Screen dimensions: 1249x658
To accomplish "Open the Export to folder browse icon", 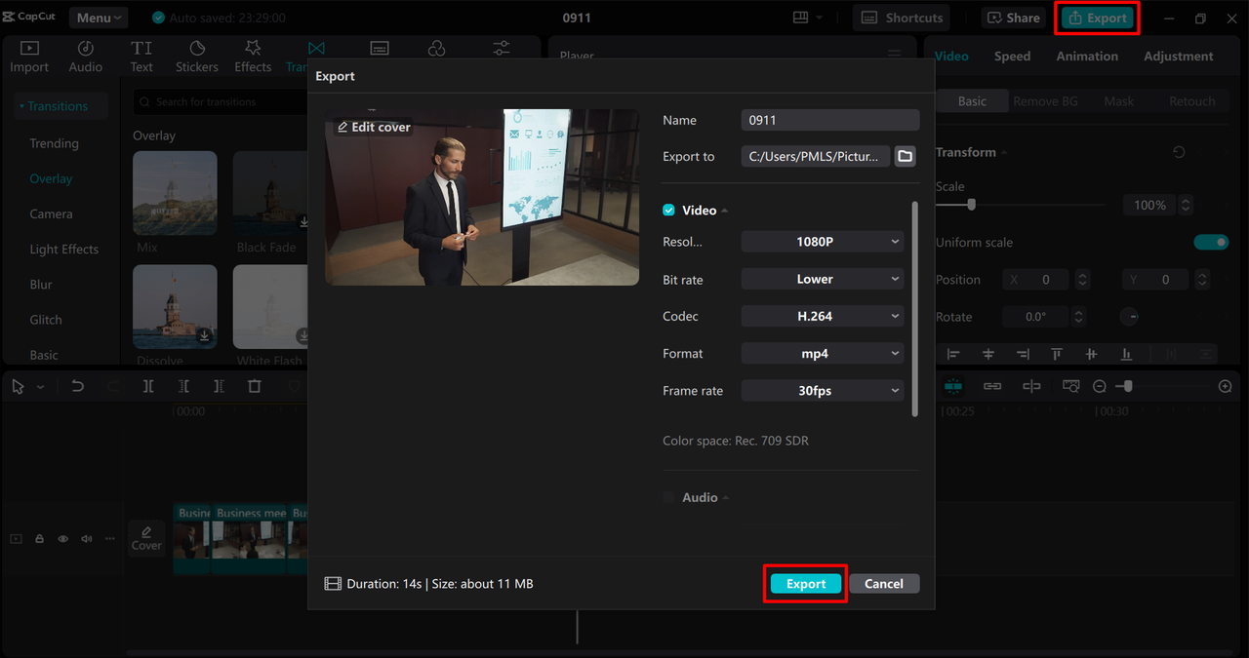I will (905, 156).
